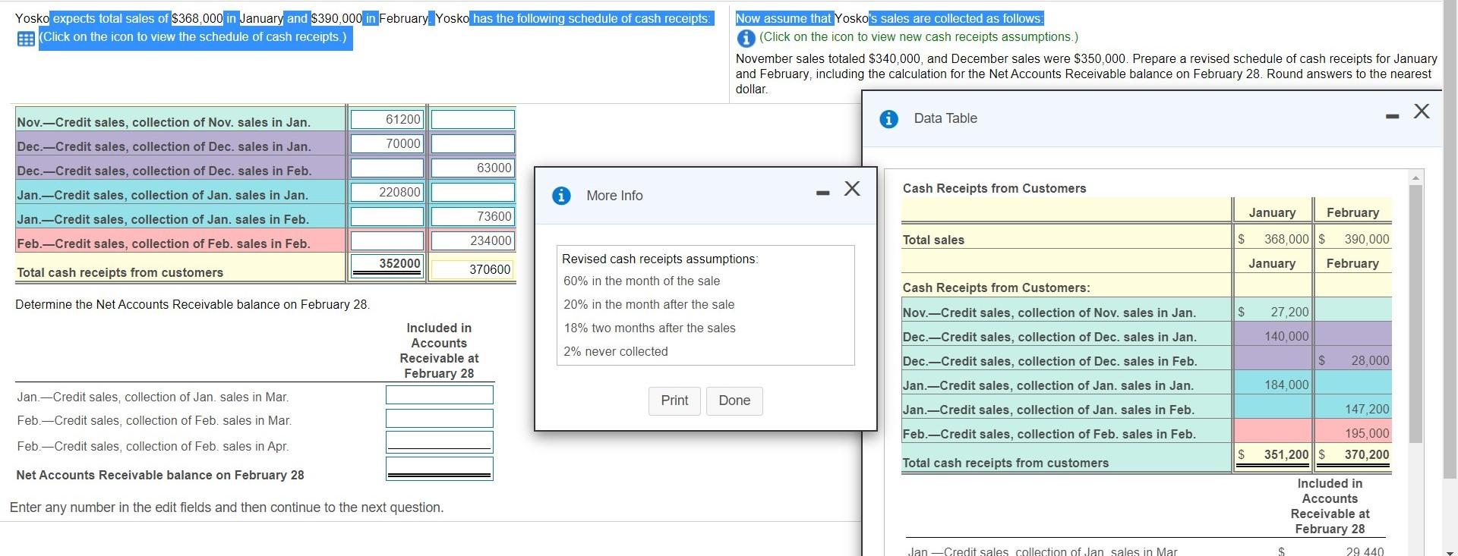Select the Feb. sales collected in Feb. field with 234000
Viewport: 1458px width, 556px height.
pos(472,240)
